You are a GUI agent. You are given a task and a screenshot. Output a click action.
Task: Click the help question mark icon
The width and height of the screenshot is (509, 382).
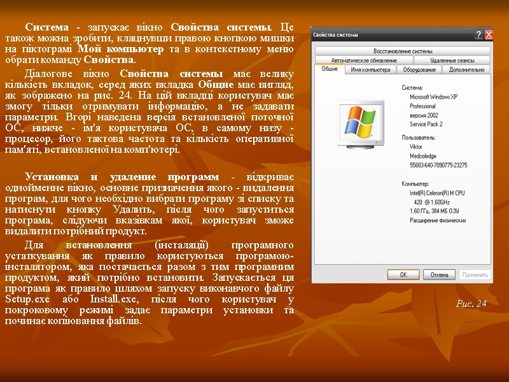[478, 34]
